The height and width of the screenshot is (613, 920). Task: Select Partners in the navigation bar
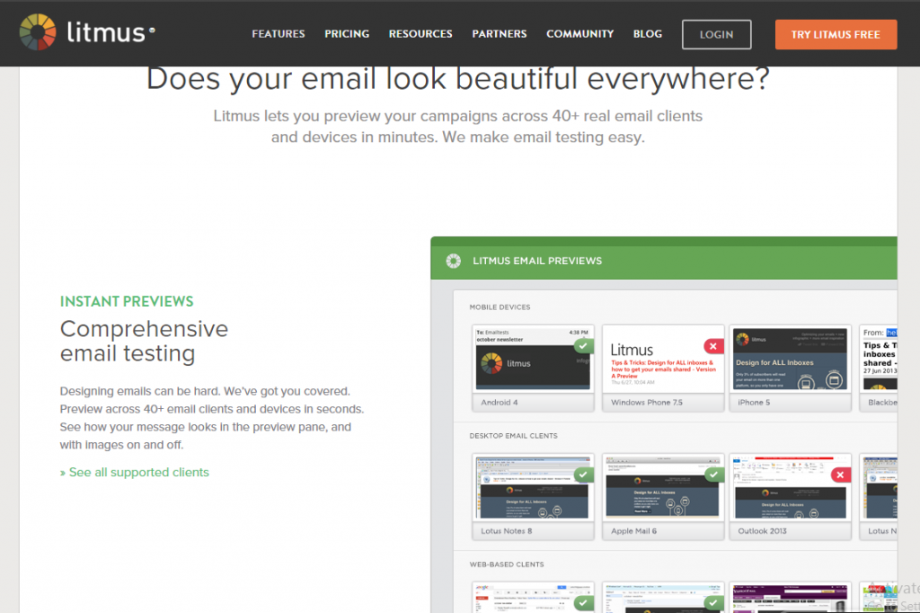click(500, 34)
